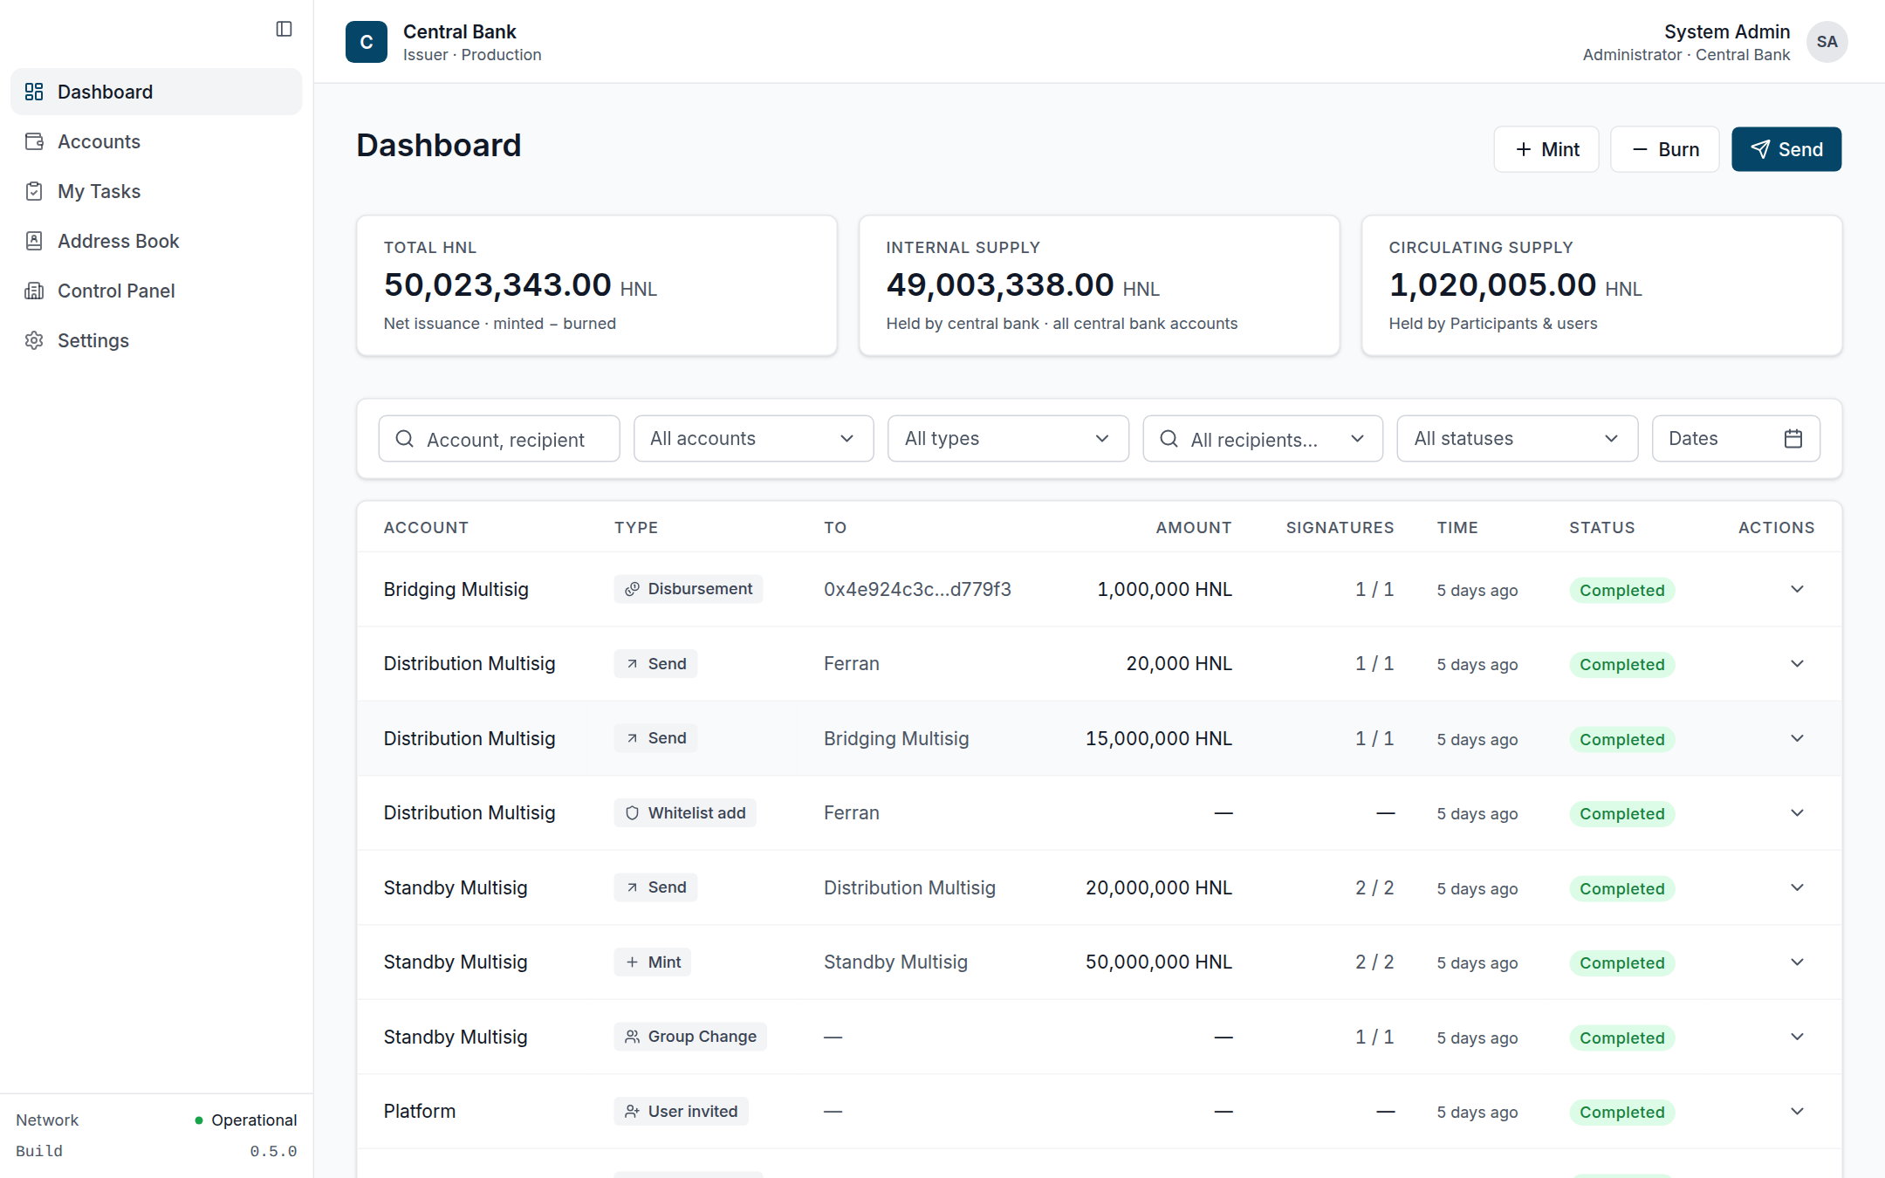1885x1178 pixels.
Task: Click the address 0x4e924c3c...d779f3
Action: point(917,589)
